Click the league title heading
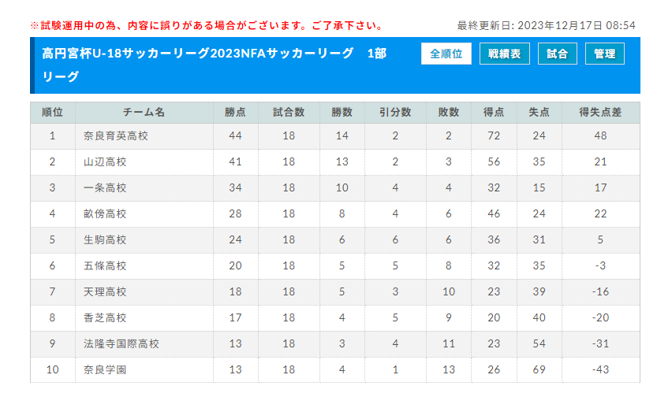This screenshot has height=397, width=657. pyautogui.click(x=214, y=65)
